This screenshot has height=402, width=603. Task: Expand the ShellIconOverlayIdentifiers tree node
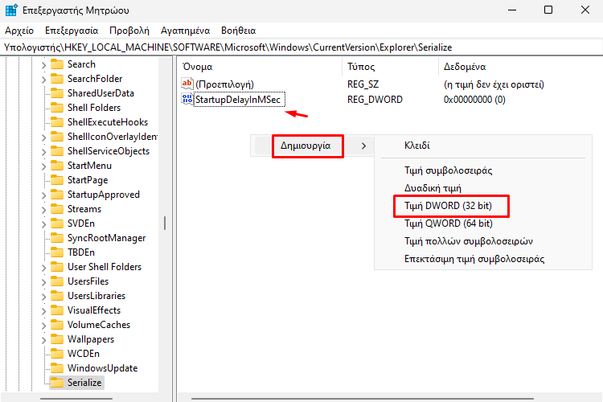pos(43,137)
